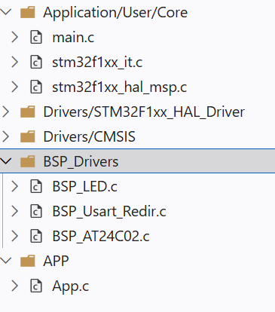Click the Application/User/Core folder icon
This screenshot has height=312, width=275.
tap(28, 12)
